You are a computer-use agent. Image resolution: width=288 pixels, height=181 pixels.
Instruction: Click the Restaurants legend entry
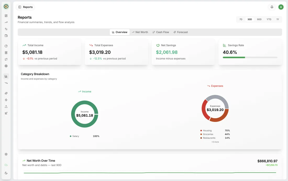[215, 138]
